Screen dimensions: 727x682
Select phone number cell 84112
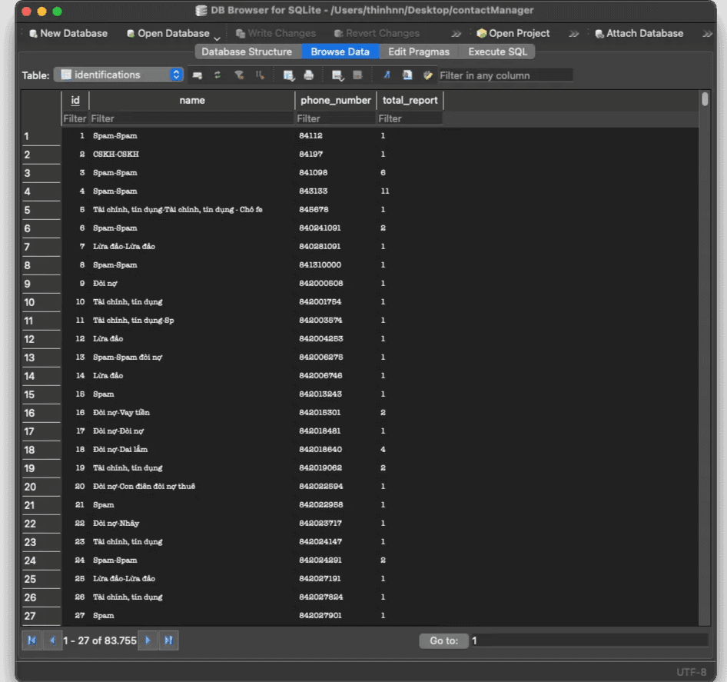pos(336,136)
